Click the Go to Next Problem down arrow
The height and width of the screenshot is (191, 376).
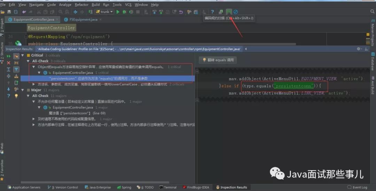8,89
